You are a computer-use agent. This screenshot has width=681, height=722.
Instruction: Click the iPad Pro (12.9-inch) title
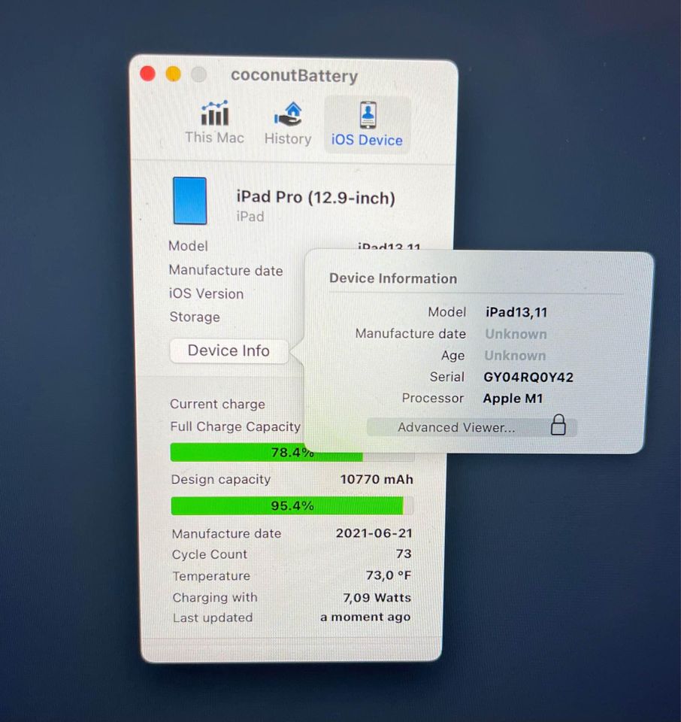coord(316,198)
